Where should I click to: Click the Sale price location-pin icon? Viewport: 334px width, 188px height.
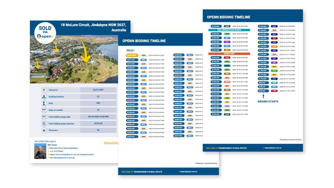[x=44, y=90]
